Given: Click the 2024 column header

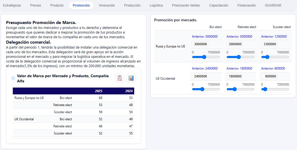Looking at the screenshot, I should [129, 91].
